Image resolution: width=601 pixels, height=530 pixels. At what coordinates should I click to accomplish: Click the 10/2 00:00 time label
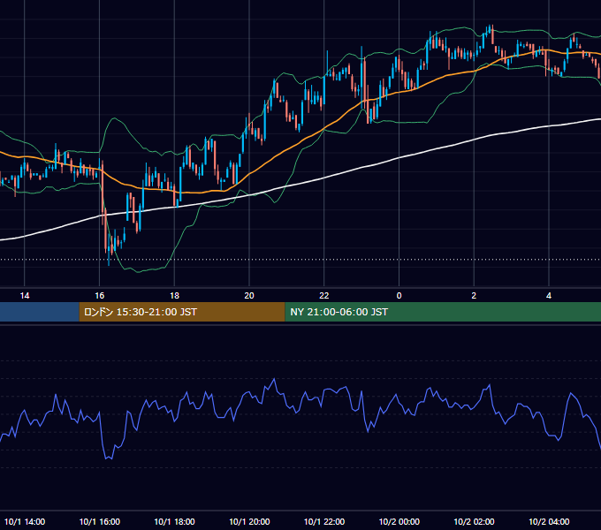[399, 521]
